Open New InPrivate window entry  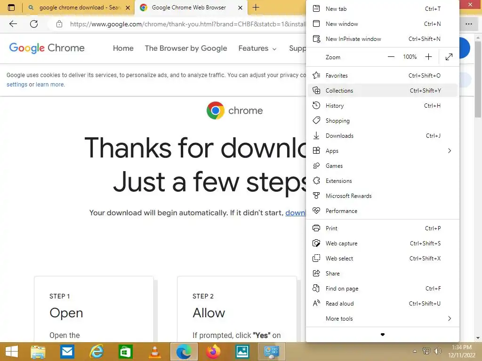(382, 39)
